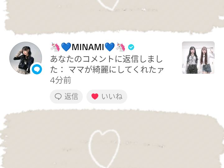
Task: Click the upper beige brushstroke banner
Action: click(x=112, y=17)
